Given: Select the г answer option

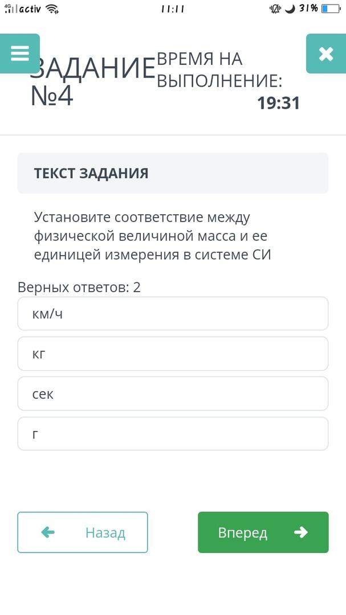Looking at the screenshot, I should [x=173, y=434].
